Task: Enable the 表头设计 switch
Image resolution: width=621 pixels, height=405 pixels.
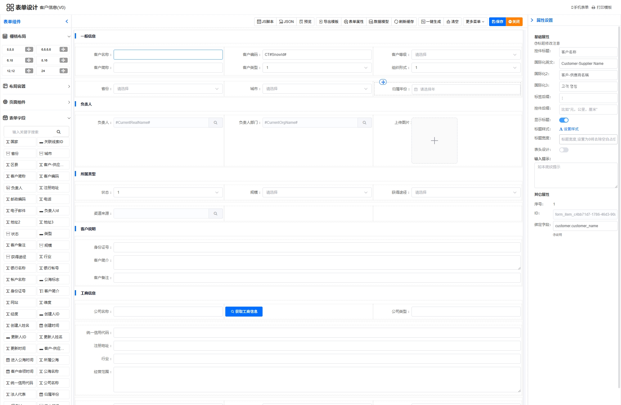Action: [x=564, y=150]
